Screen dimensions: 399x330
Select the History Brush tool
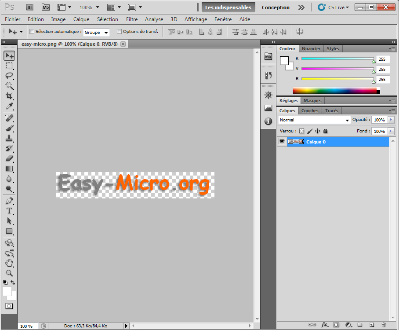point(9,148)
